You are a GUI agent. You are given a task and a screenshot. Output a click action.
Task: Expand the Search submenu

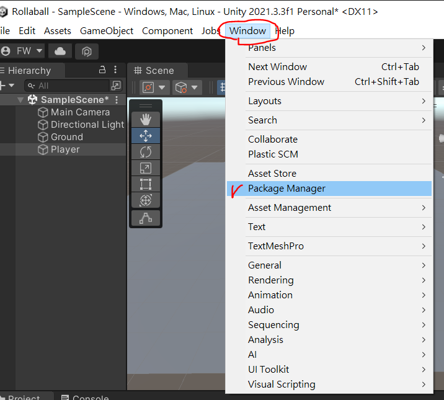tap(329, 120)
